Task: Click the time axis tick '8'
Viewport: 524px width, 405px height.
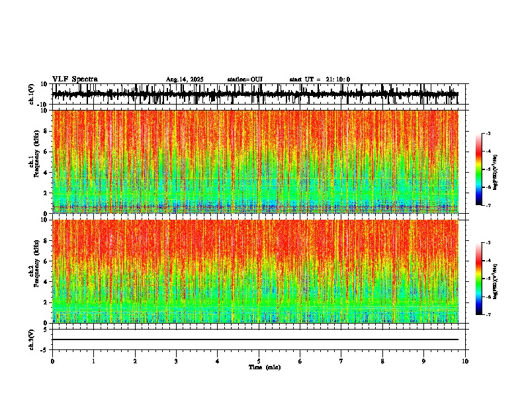Action: (382, 361)
